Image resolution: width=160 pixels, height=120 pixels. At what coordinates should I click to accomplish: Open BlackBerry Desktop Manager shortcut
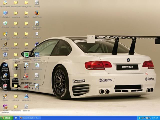point(5,65)
